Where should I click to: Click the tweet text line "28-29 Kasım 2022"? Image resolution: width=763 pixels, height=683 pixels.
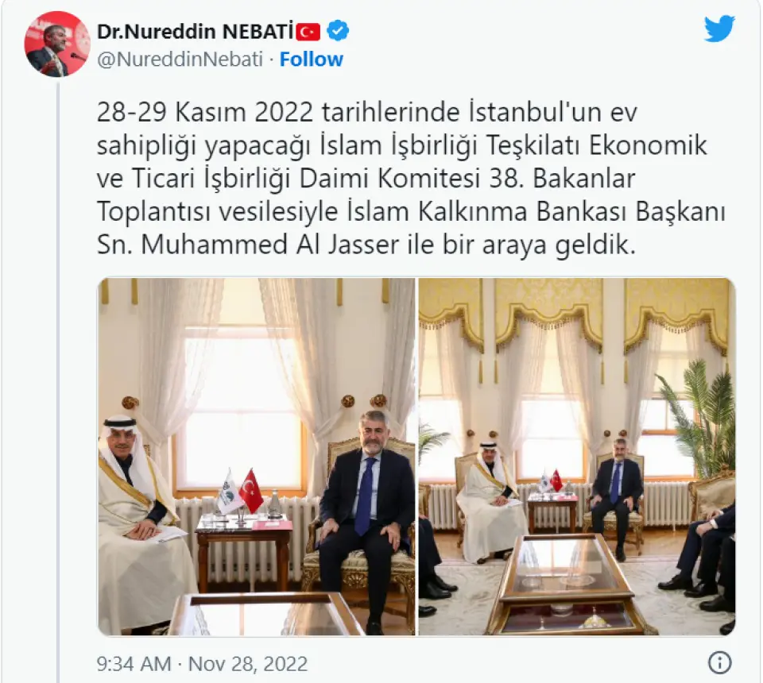point(205,112)
